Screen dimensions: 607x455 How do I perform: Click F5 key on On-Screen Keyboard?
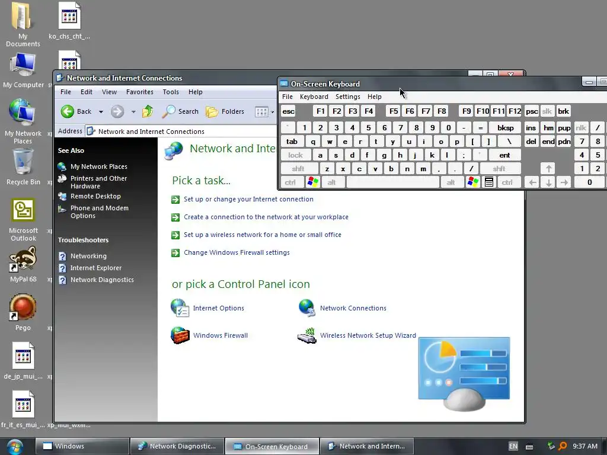coord(394,111)
